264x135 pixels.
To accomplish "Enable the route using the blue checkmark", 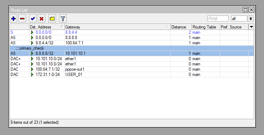I will click(x=33, y=19).
